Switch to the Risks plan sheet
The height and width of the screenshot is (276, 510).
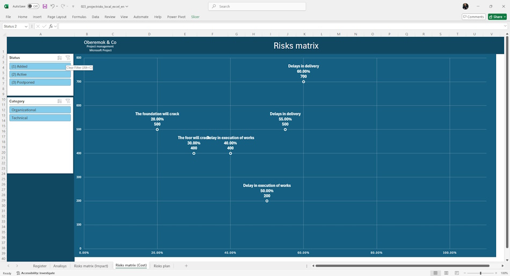pos(162,266)
